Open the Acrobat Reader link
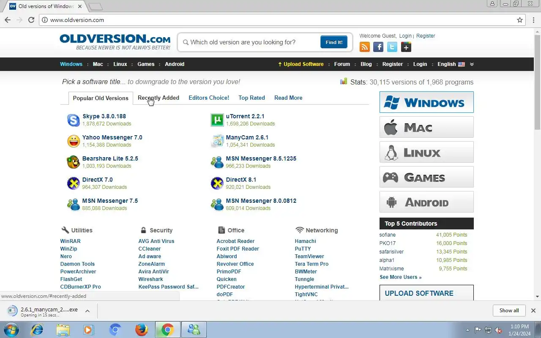This screenshot has height=338, width=541. tap(235, 241)
